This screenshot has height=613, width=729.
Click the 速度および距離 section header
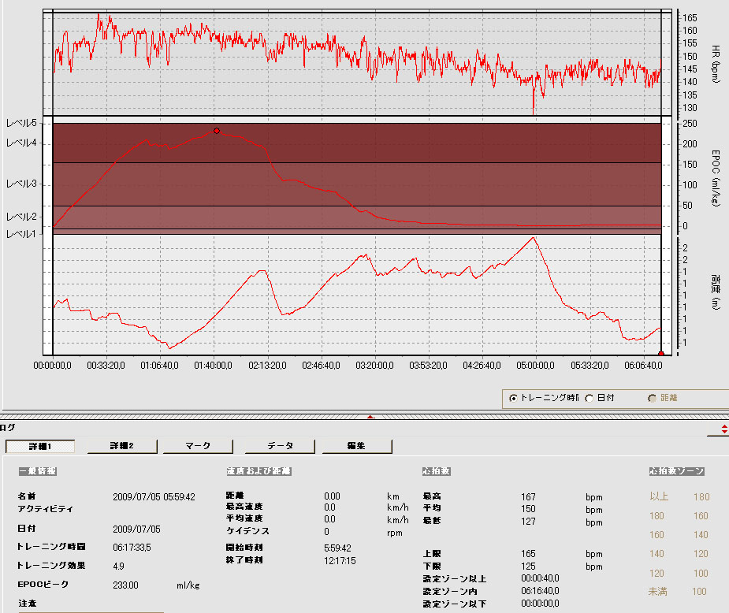259,471
